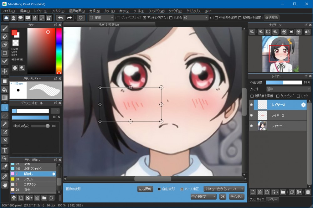The width and height of the screenshot is (313, 208).
Task: Select the Gradient tool
Action: (x=5, y=97)
